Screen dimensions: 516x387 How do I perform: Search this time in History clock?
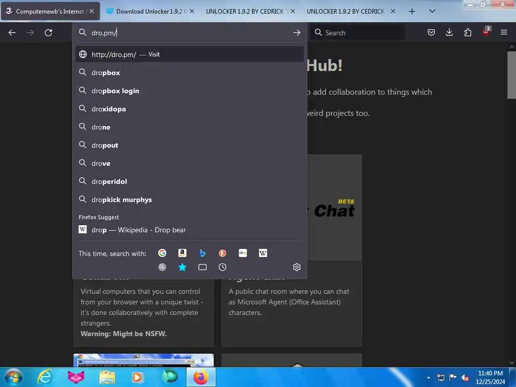click(x=222, y=267)
